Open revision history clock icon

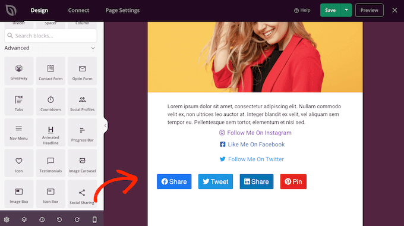tap(42, 219)
